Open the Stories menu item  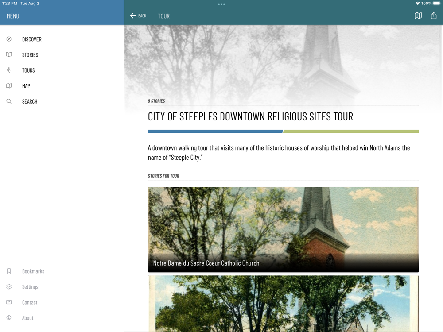(x=30, y=55)
